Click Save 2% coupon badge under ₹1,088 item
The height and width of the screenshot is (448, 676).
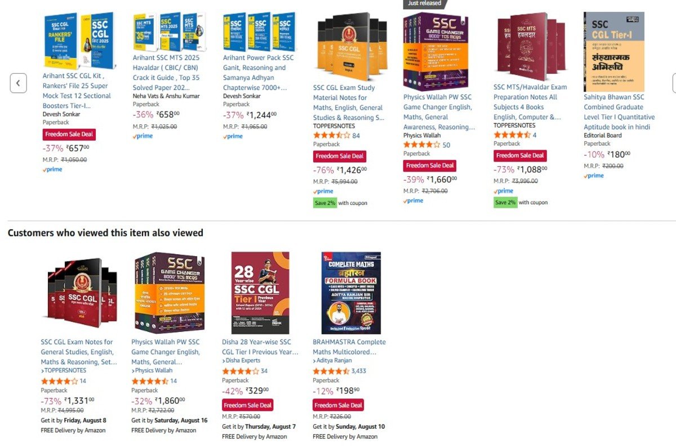click(505, 203)
